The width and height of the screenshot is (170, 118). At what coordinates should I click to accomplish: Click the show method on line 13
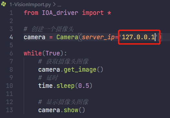coord(71,110)
